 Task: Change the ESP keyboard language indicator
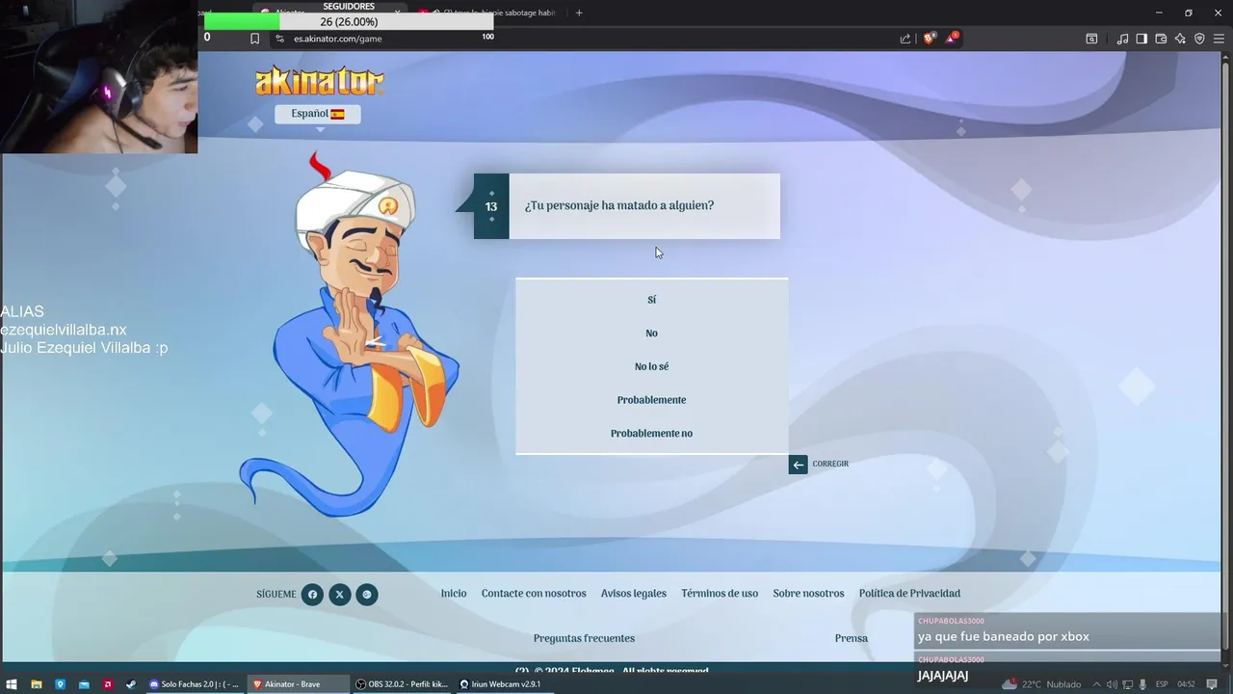pyautogui.click(x=1162, y=684)
